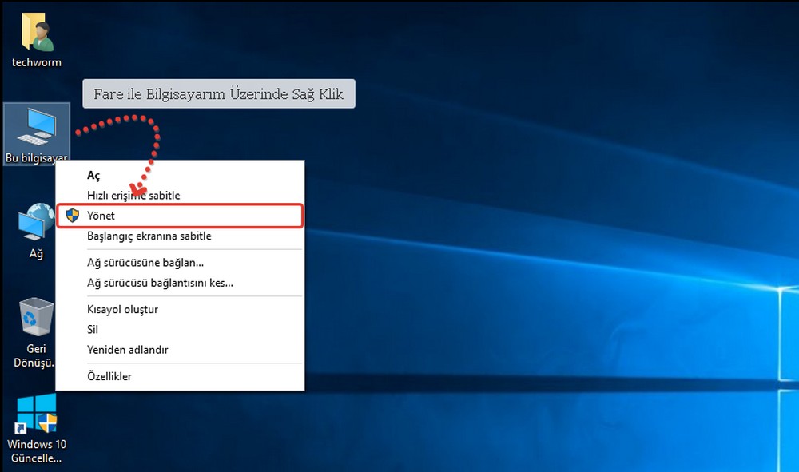Click Kısayol oluştur in the menu

point(122,309)
